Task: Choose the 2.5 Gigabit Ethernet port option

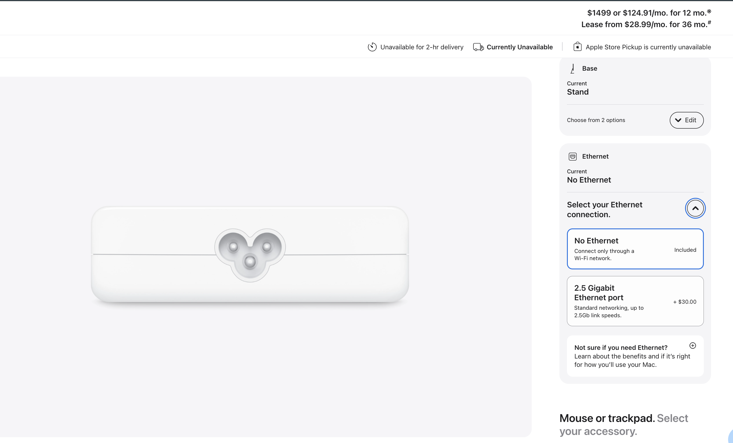Action: 635,301
